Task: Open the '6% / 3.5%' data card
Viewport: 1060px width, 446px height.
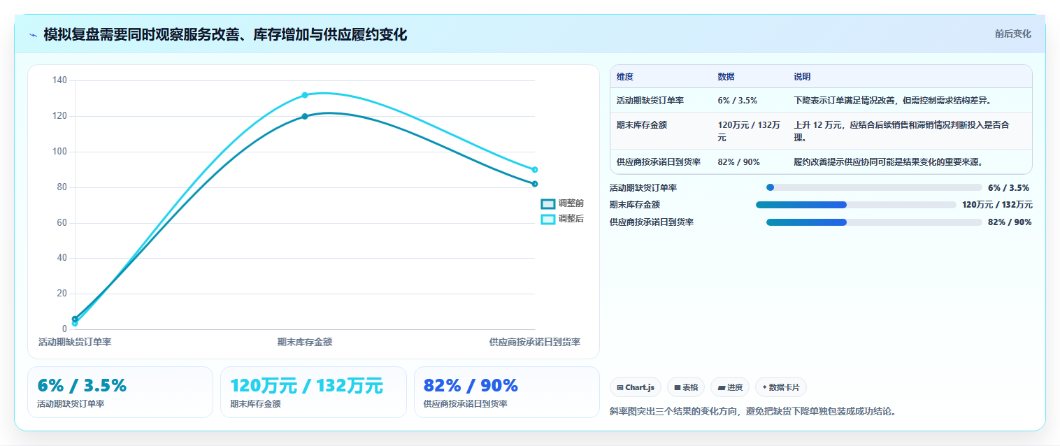Action: pyautogui.click(x=120, y=392)
